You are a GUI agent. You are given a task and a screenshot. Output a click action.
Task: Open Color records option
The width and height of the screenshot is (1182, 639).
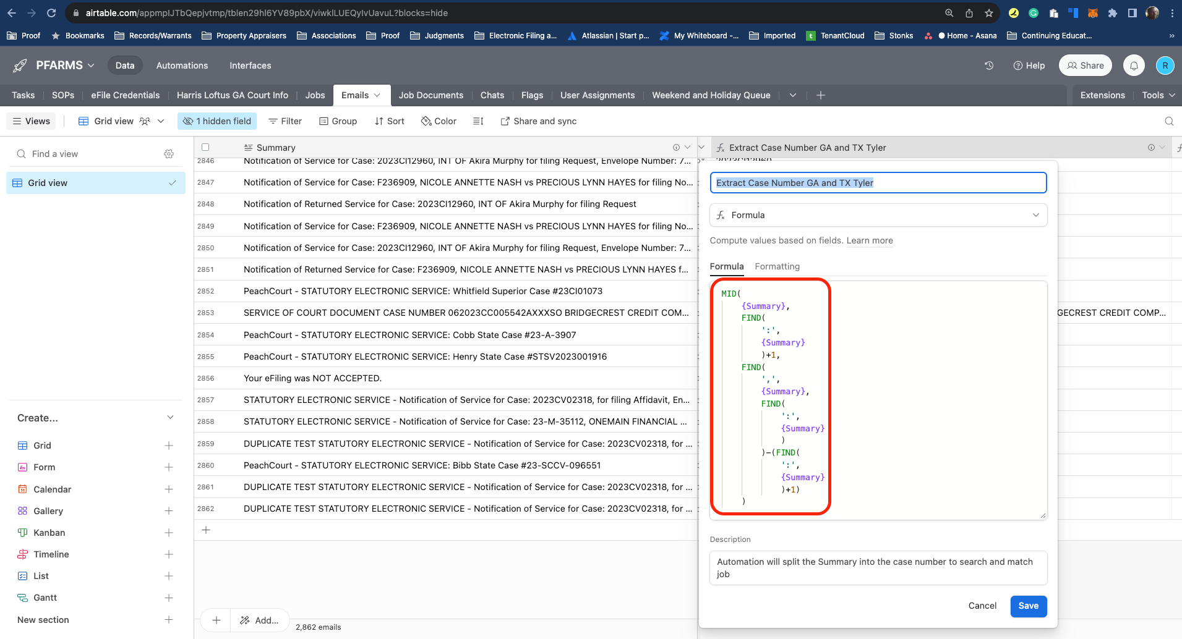pos(439,121)
